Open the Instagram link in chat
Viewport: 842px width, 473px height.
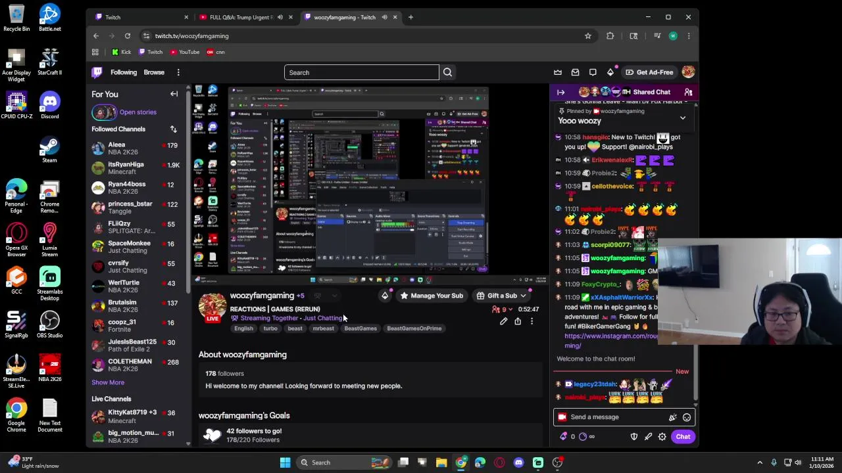[610, 340]
